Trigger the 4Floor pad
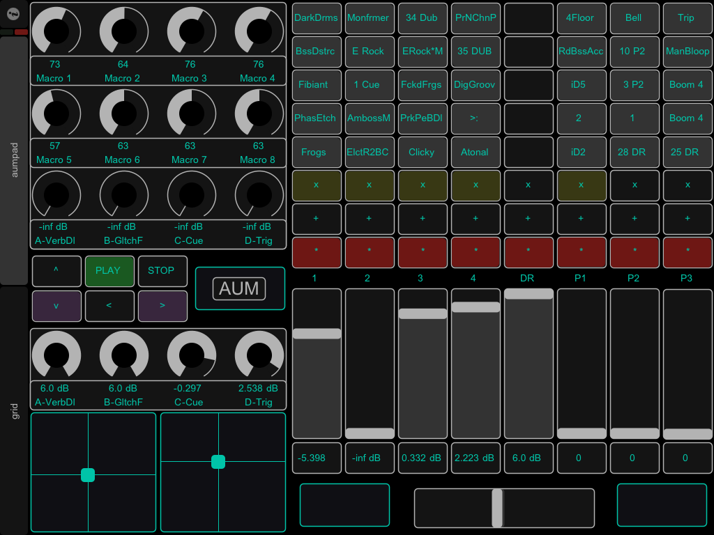The width and height of the screenshot is (714, 535). 582,18
